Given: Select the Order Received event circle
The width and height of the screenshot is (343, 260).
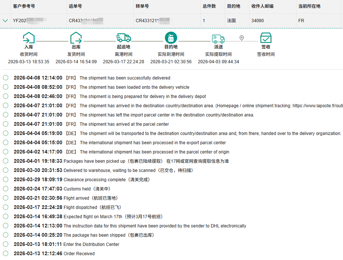Looking at the screenshot, I should point(6,253).
